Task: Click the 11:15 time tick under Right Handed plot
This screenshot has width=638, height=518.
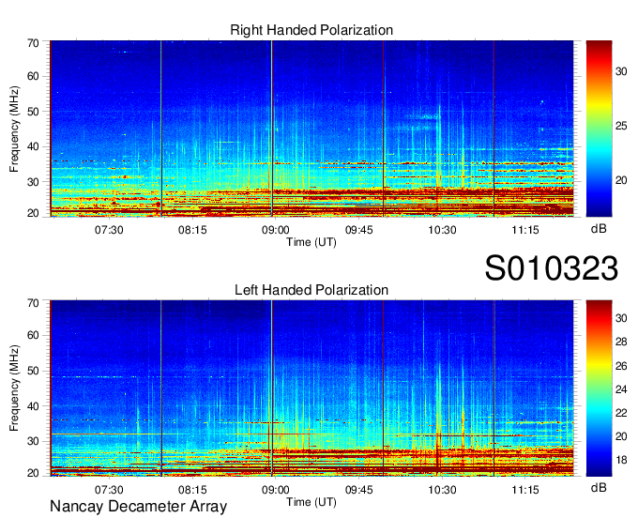Action: tap(525, 230)
